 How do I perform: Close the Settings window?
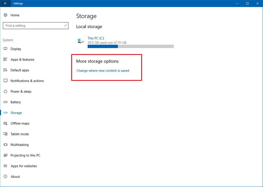click(x=258, y=3)
